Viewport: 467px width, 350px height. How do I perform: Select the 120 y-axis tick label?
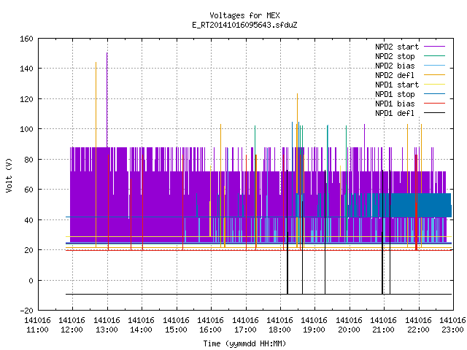(x=26, y=99)
